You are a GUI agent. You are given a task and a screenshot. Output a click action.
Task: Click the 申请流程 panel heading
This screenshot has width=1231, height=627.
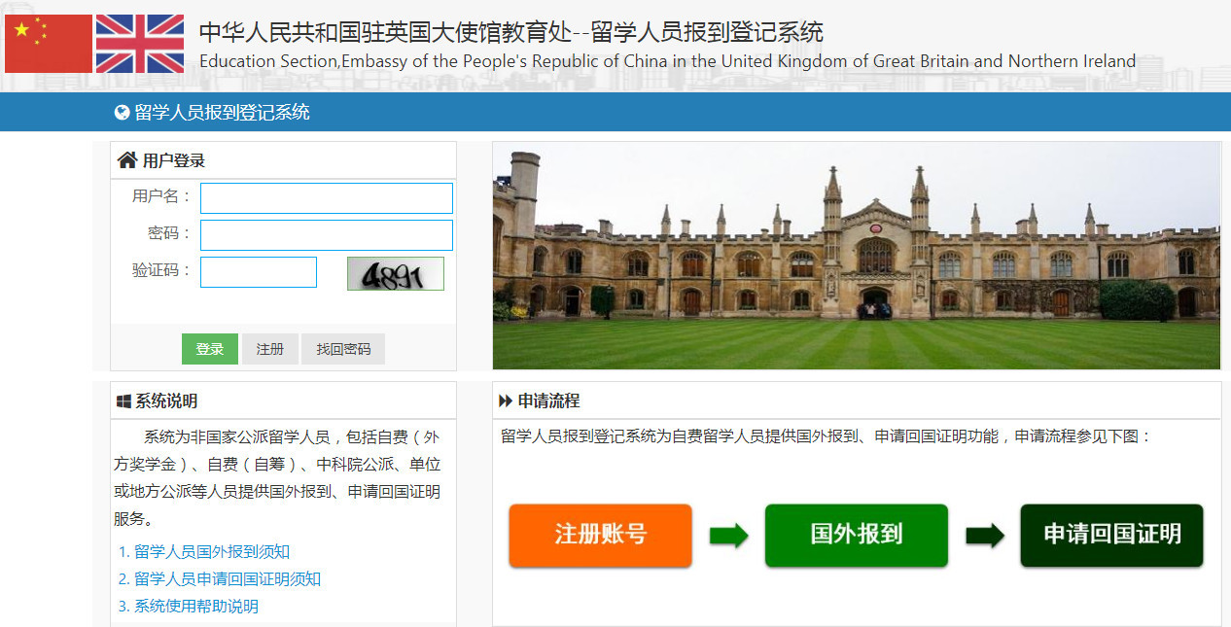point(548,401)
